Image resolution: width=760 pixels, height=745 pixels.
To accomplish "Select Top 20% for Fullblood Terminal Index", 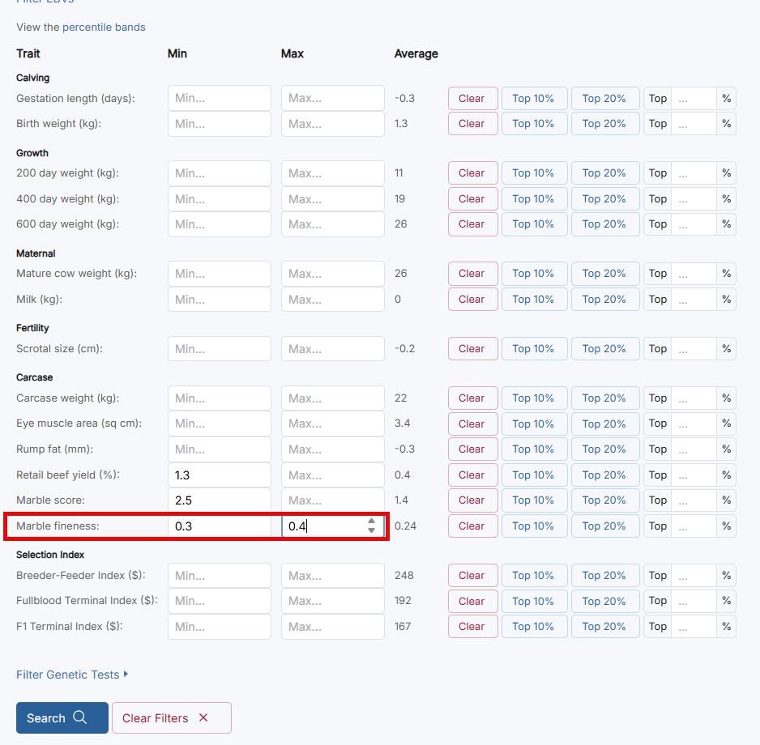I will point(604,601).
